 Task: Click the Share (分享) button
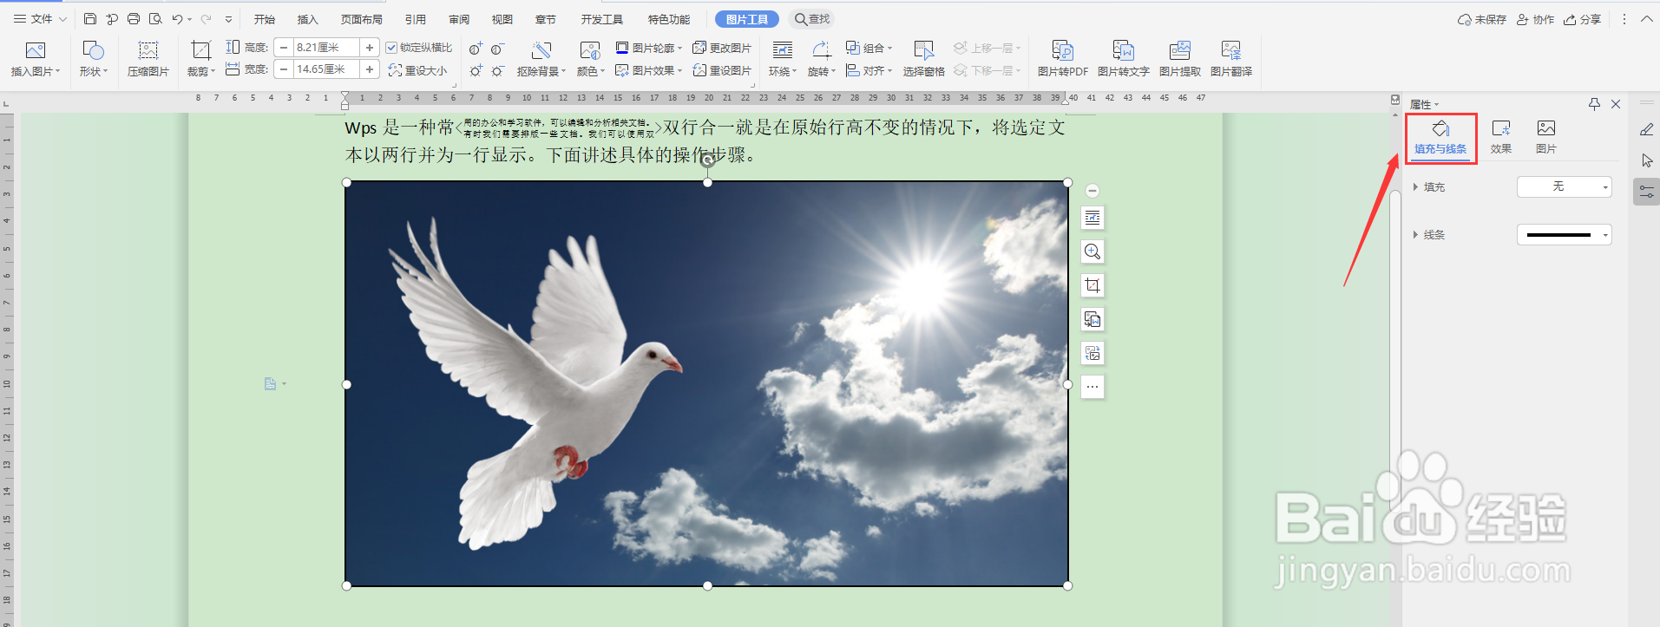(1582, 19)
